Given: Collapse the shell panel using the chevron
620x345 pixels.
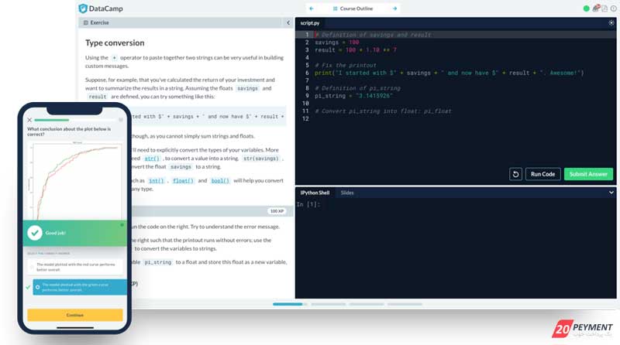Looking at the screenshot, I should tap(611, 193).
